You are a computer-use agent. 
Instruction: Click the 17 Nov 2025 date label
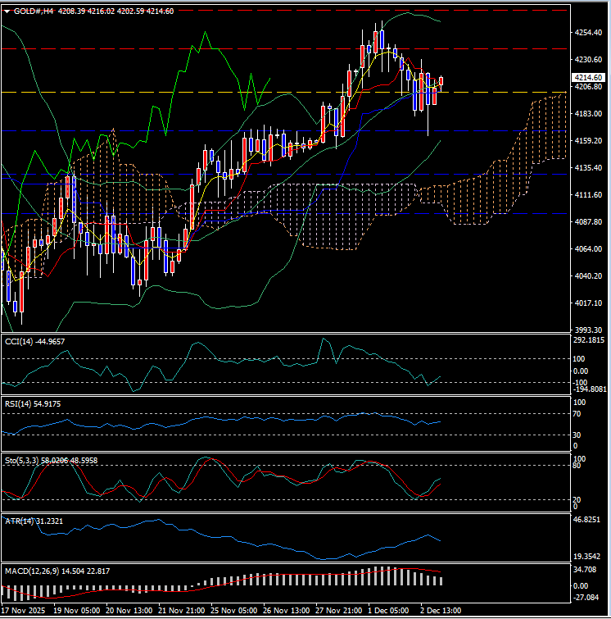point(24,611)
